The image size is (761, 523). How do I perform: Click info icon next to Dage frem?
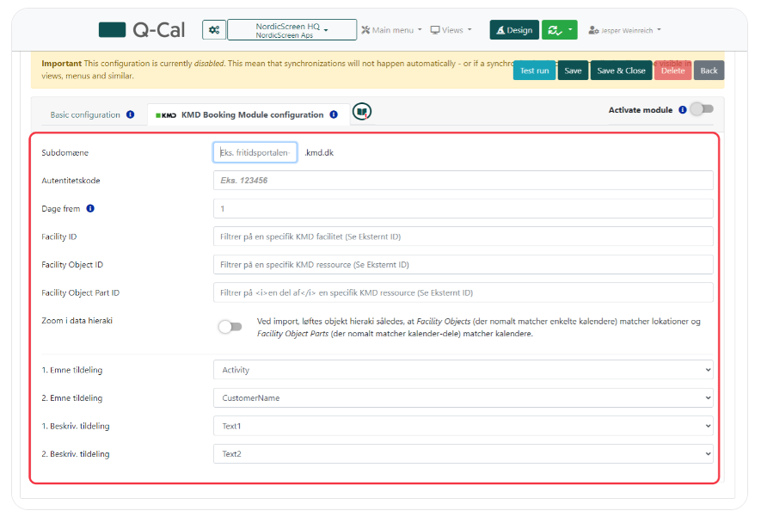90,208
